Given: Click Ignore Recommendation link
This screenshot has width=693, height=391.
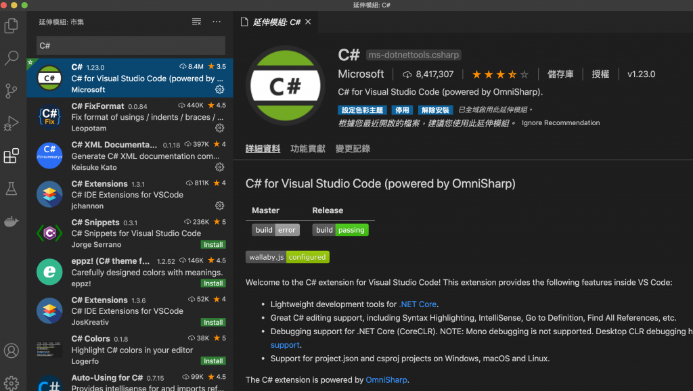Looking at the screenshot, I should [560, 123].
